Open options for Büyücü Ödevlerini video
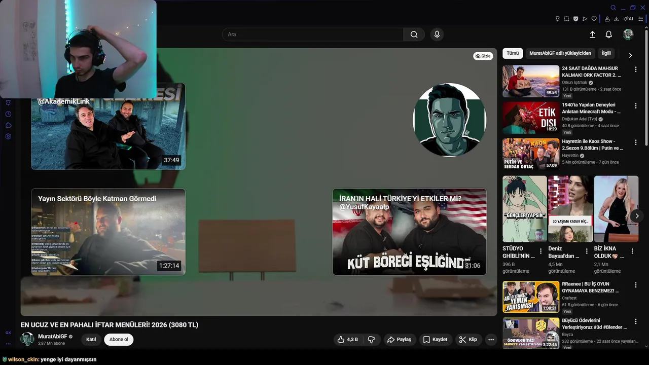 (635, 322)
